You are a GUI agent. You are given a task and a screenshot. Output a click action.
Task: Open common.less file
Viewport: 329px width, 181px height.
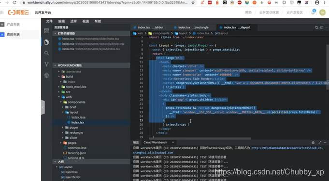click(77, 148)
